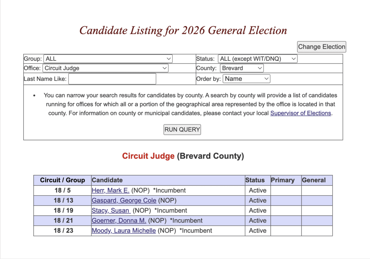Viewport: 370px width, 259px height.
Task: Open candidate Herr, Mark E. link
Action: click(111, 190)
